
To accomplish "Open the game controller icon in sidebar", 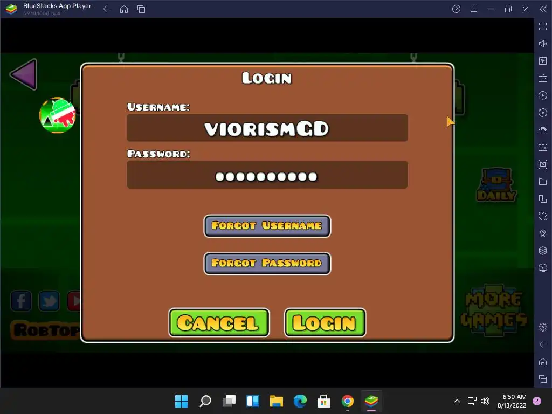I will coord(543,130).
